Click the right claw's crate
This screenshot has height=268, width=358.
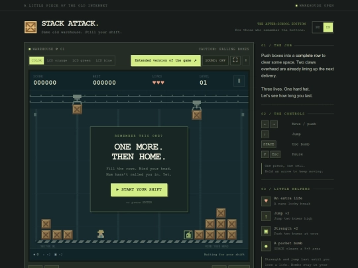click(x=197, y=115)
